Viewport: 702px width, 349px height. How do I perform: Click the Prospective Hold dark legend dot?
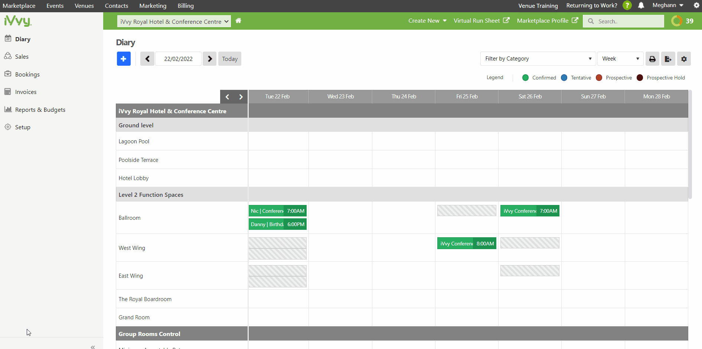tap(640, 78)
